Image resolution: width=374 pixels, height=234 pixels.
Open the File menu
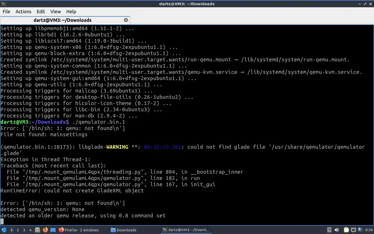pyautogui.click(x=6, y=11)
